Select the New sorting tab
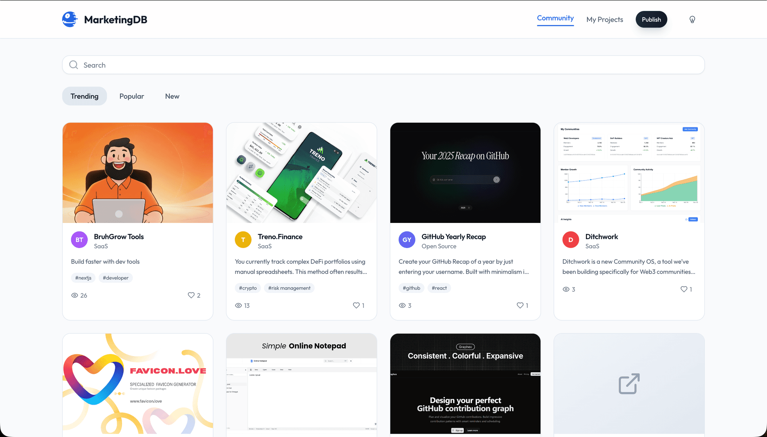 172,96
